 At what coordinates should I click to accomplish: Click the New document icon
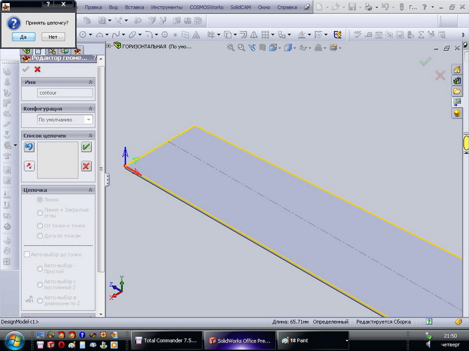pyautogui.click(x=319, y=7)
